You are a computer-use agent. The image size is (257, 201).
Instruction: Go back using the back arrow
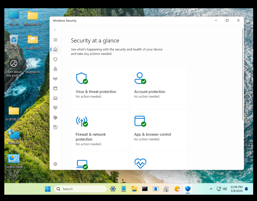click(x=55, y=30)
